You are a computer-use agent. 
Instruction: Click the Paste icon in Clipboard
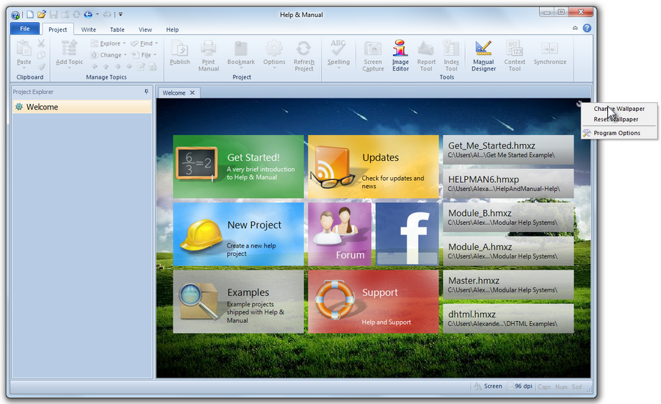24,48
